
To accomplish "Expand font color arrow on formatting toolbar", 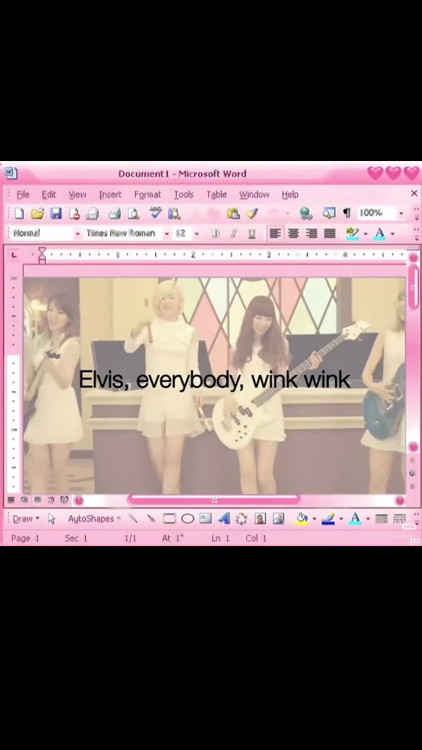I will (x=393, y=234).
